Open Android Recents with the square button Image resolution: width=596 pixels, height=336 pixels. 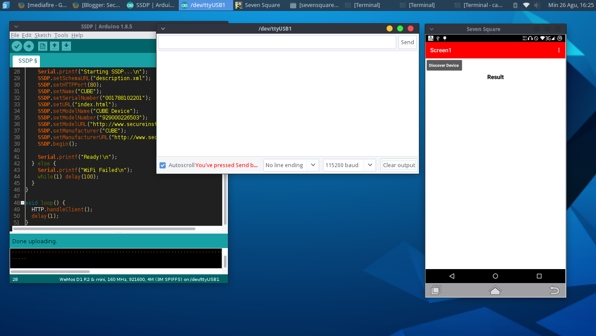[x=539, y=276]
